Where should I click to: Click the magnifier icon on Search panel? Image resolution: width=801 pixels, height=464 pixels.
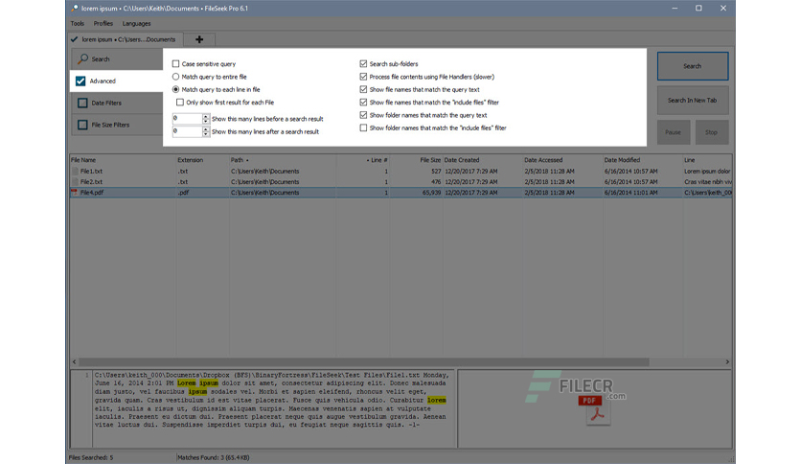(x=82, y=59)
